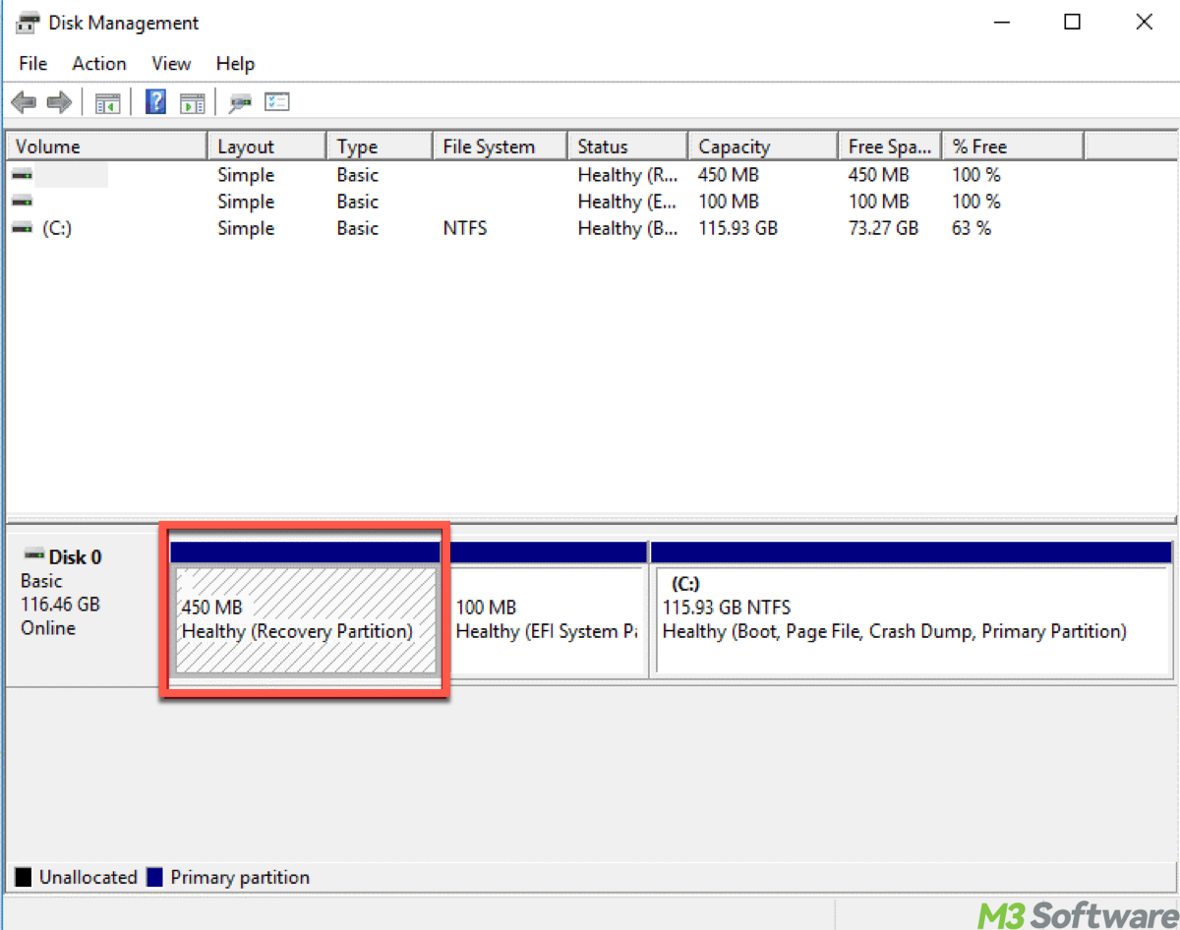
Task: Select the (C:) volume row in list
Action: [57, 228]
